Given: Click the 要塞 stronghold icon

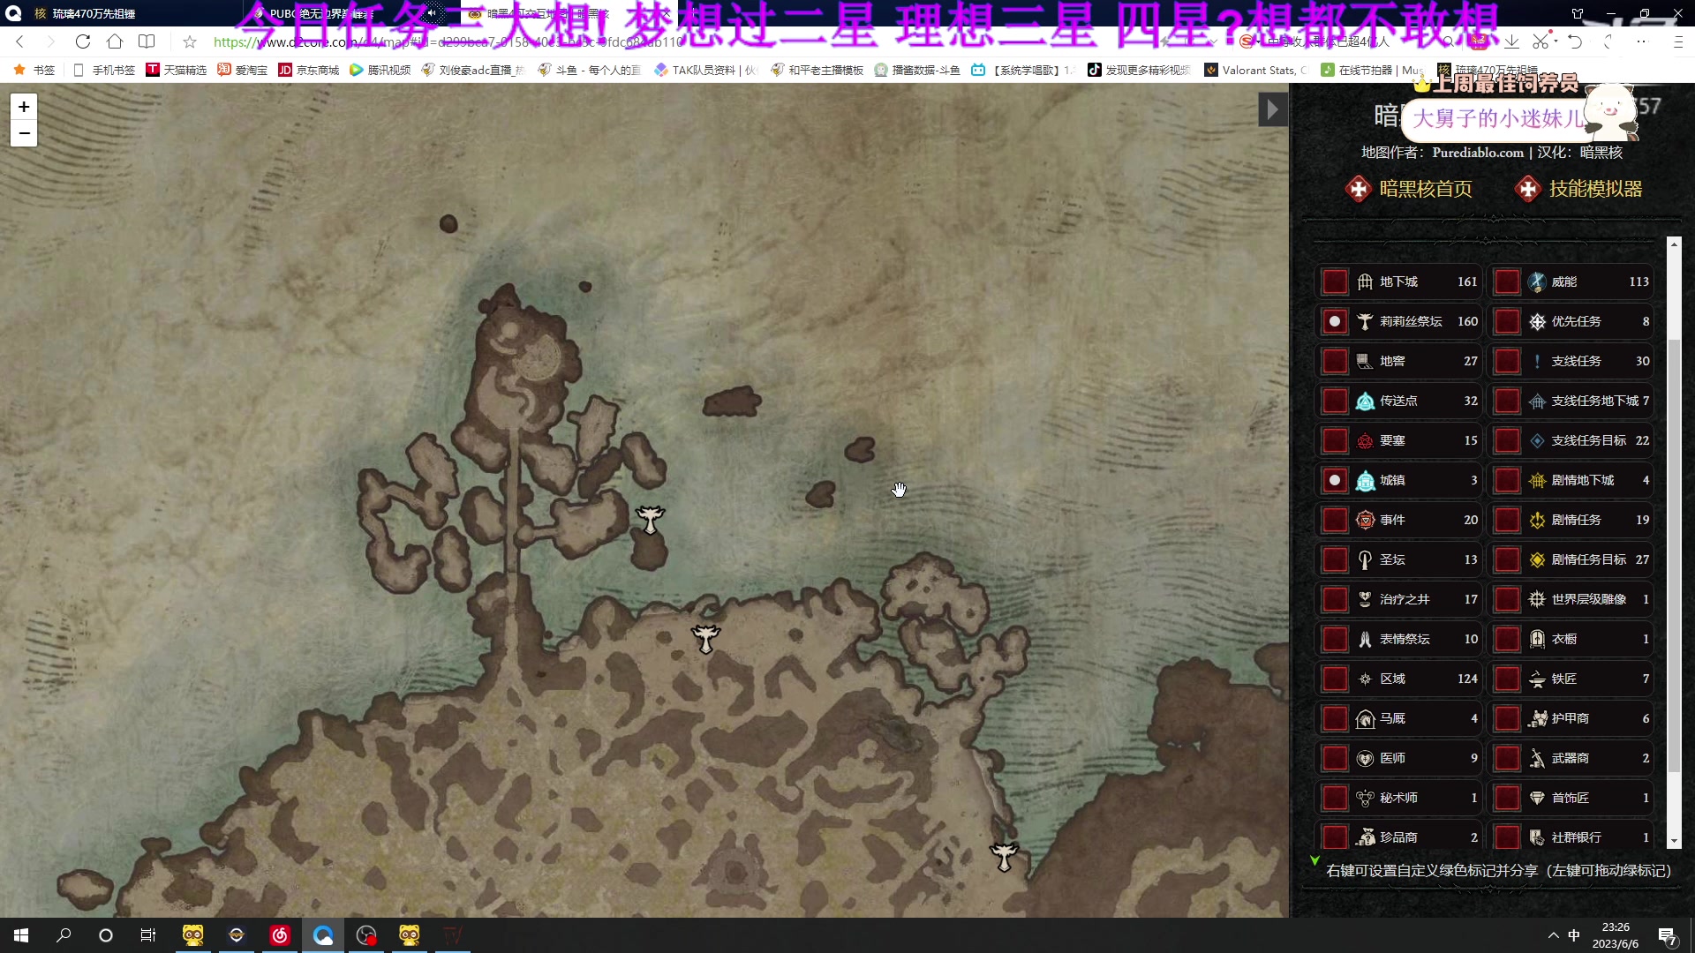Looking at the screenshot, I should click(x=1365, y=441).
